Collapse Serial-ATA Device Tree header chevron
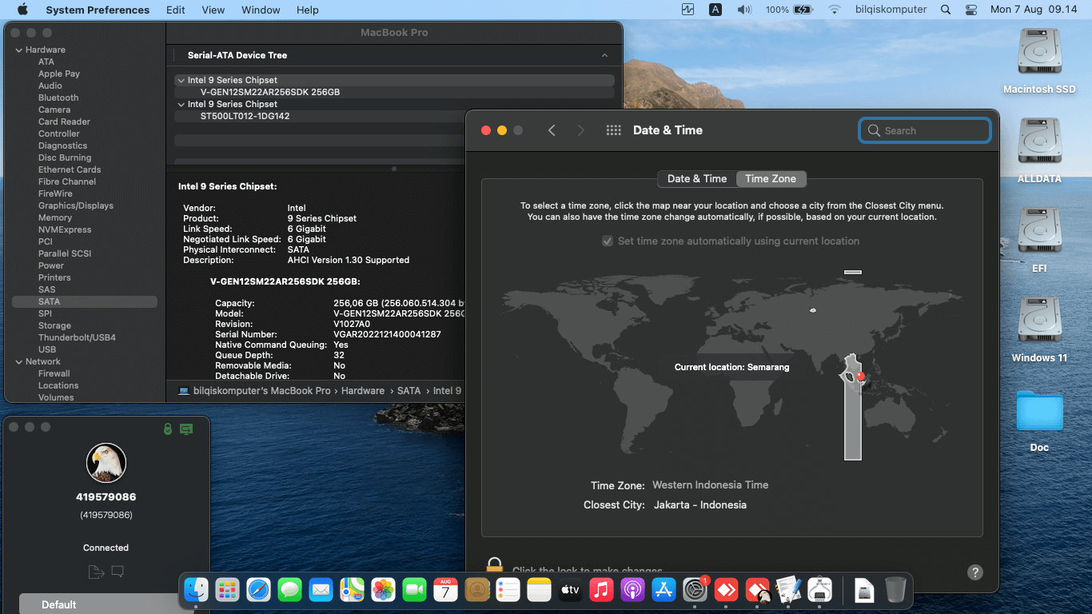Image resolution: width=1092 pixels, height=614 pixels. point(604,55)
